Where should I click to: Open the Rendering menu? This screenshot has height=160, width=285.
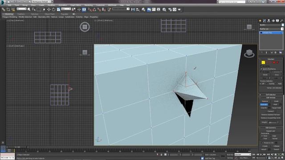pyautogui.click(x=89, y=5)
